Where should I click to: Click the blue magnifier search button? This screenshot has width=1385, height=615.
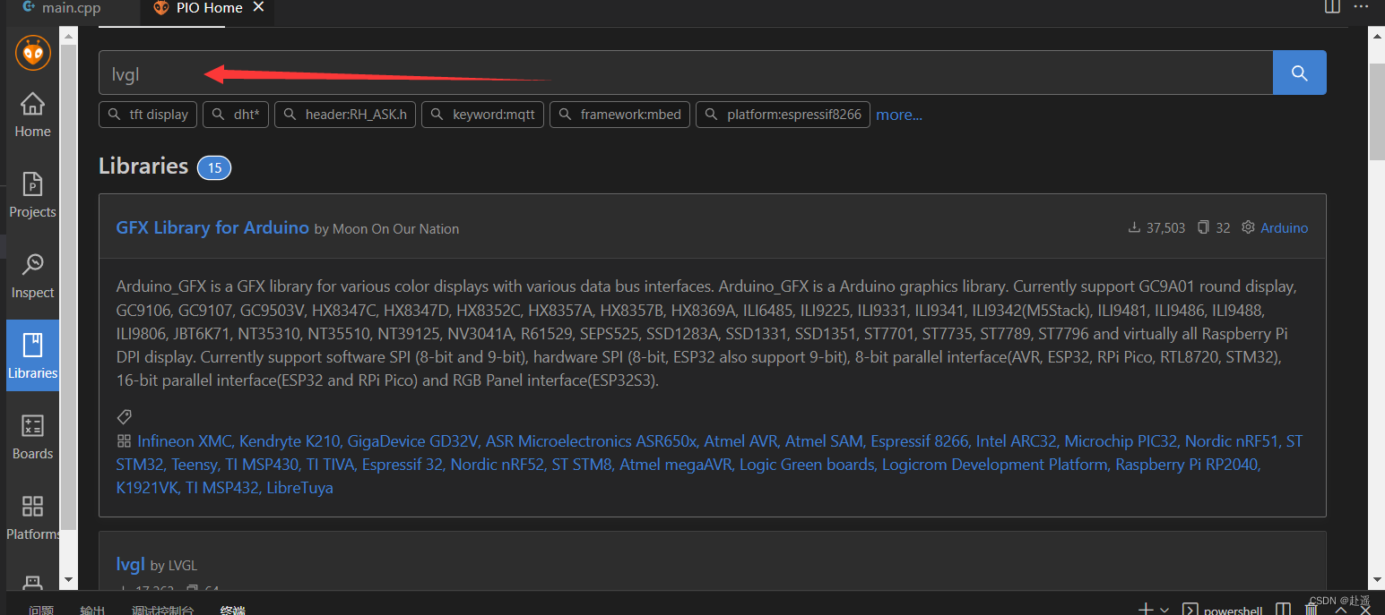(1299, 73)
